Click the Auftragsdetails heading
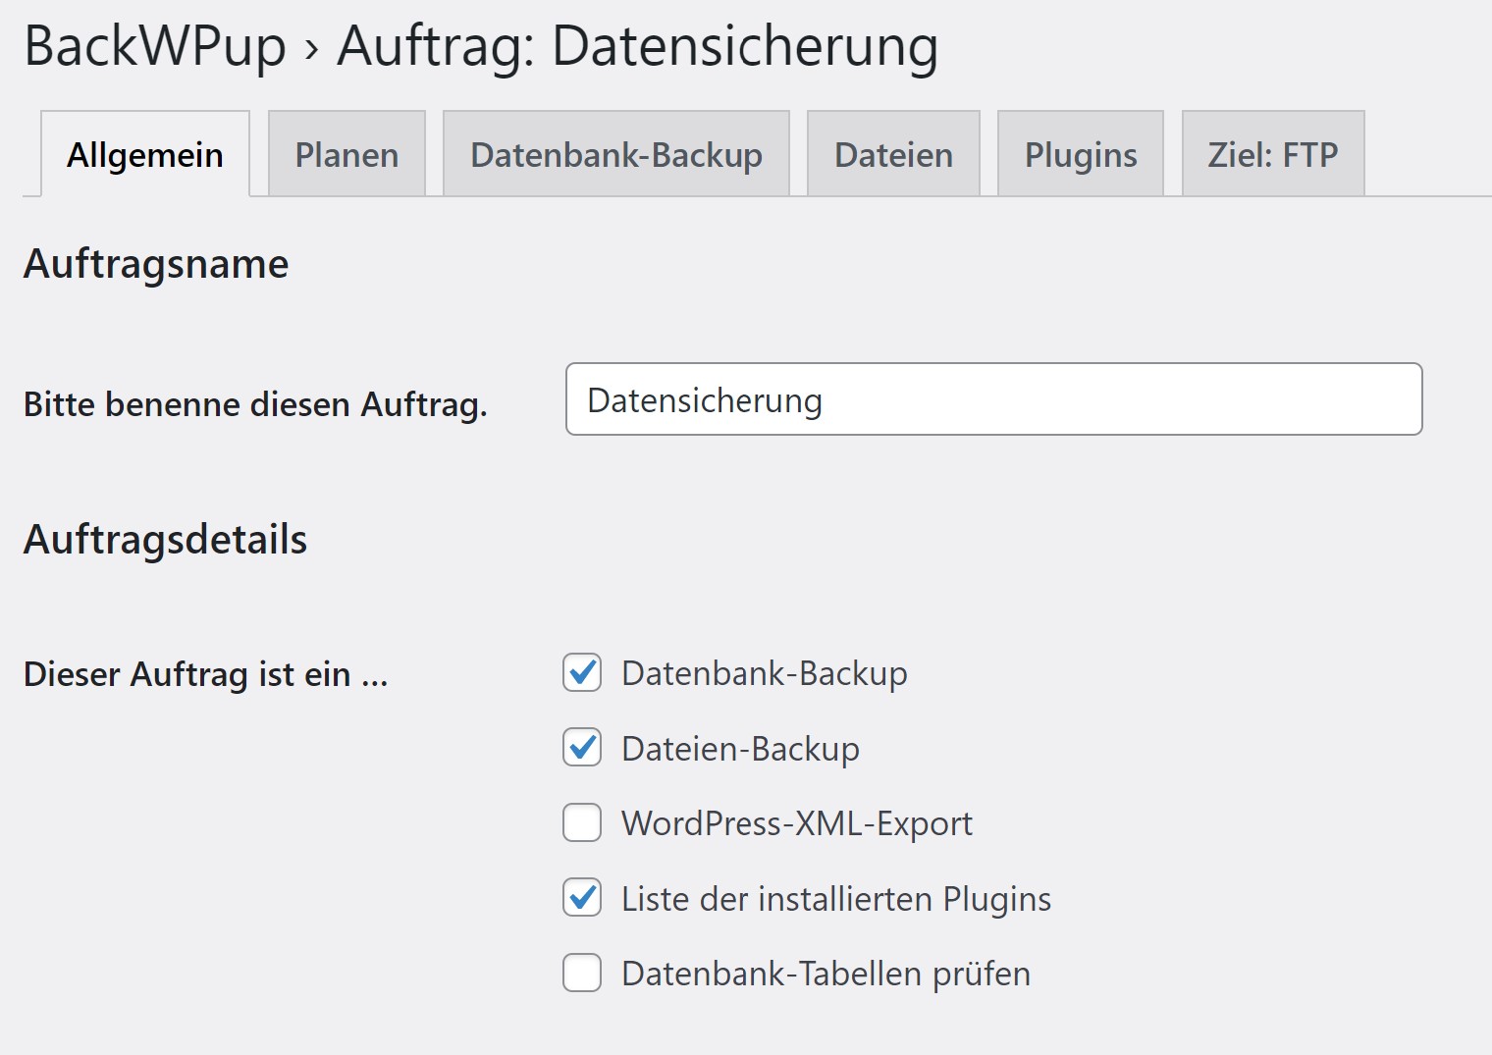1492x1055 pixels. (x=166, y=539)
